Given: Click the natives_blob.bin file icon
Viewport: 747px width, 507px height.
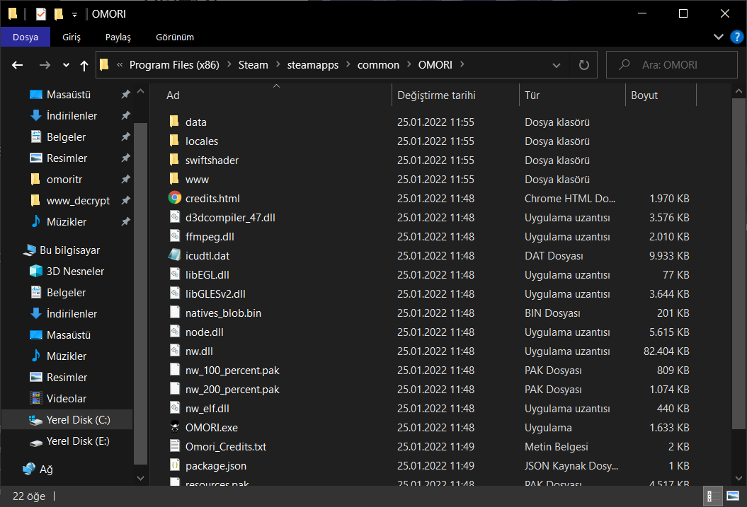Looking at the screenshot, I should pos(175,313).
